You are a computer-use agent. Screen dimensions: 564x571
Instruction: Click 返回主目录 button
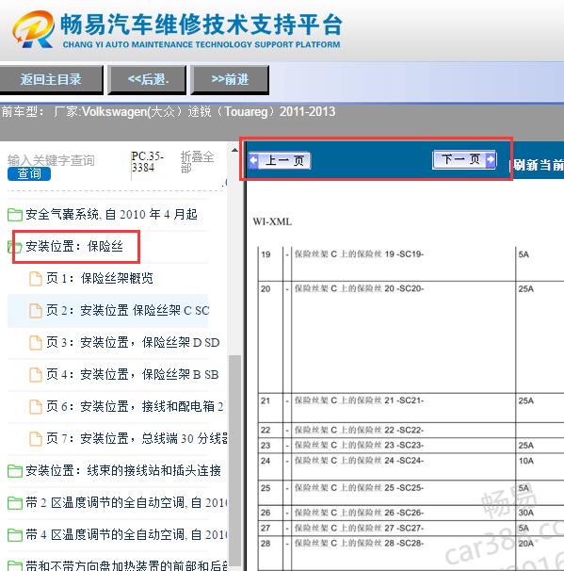(x=51, y=79)
